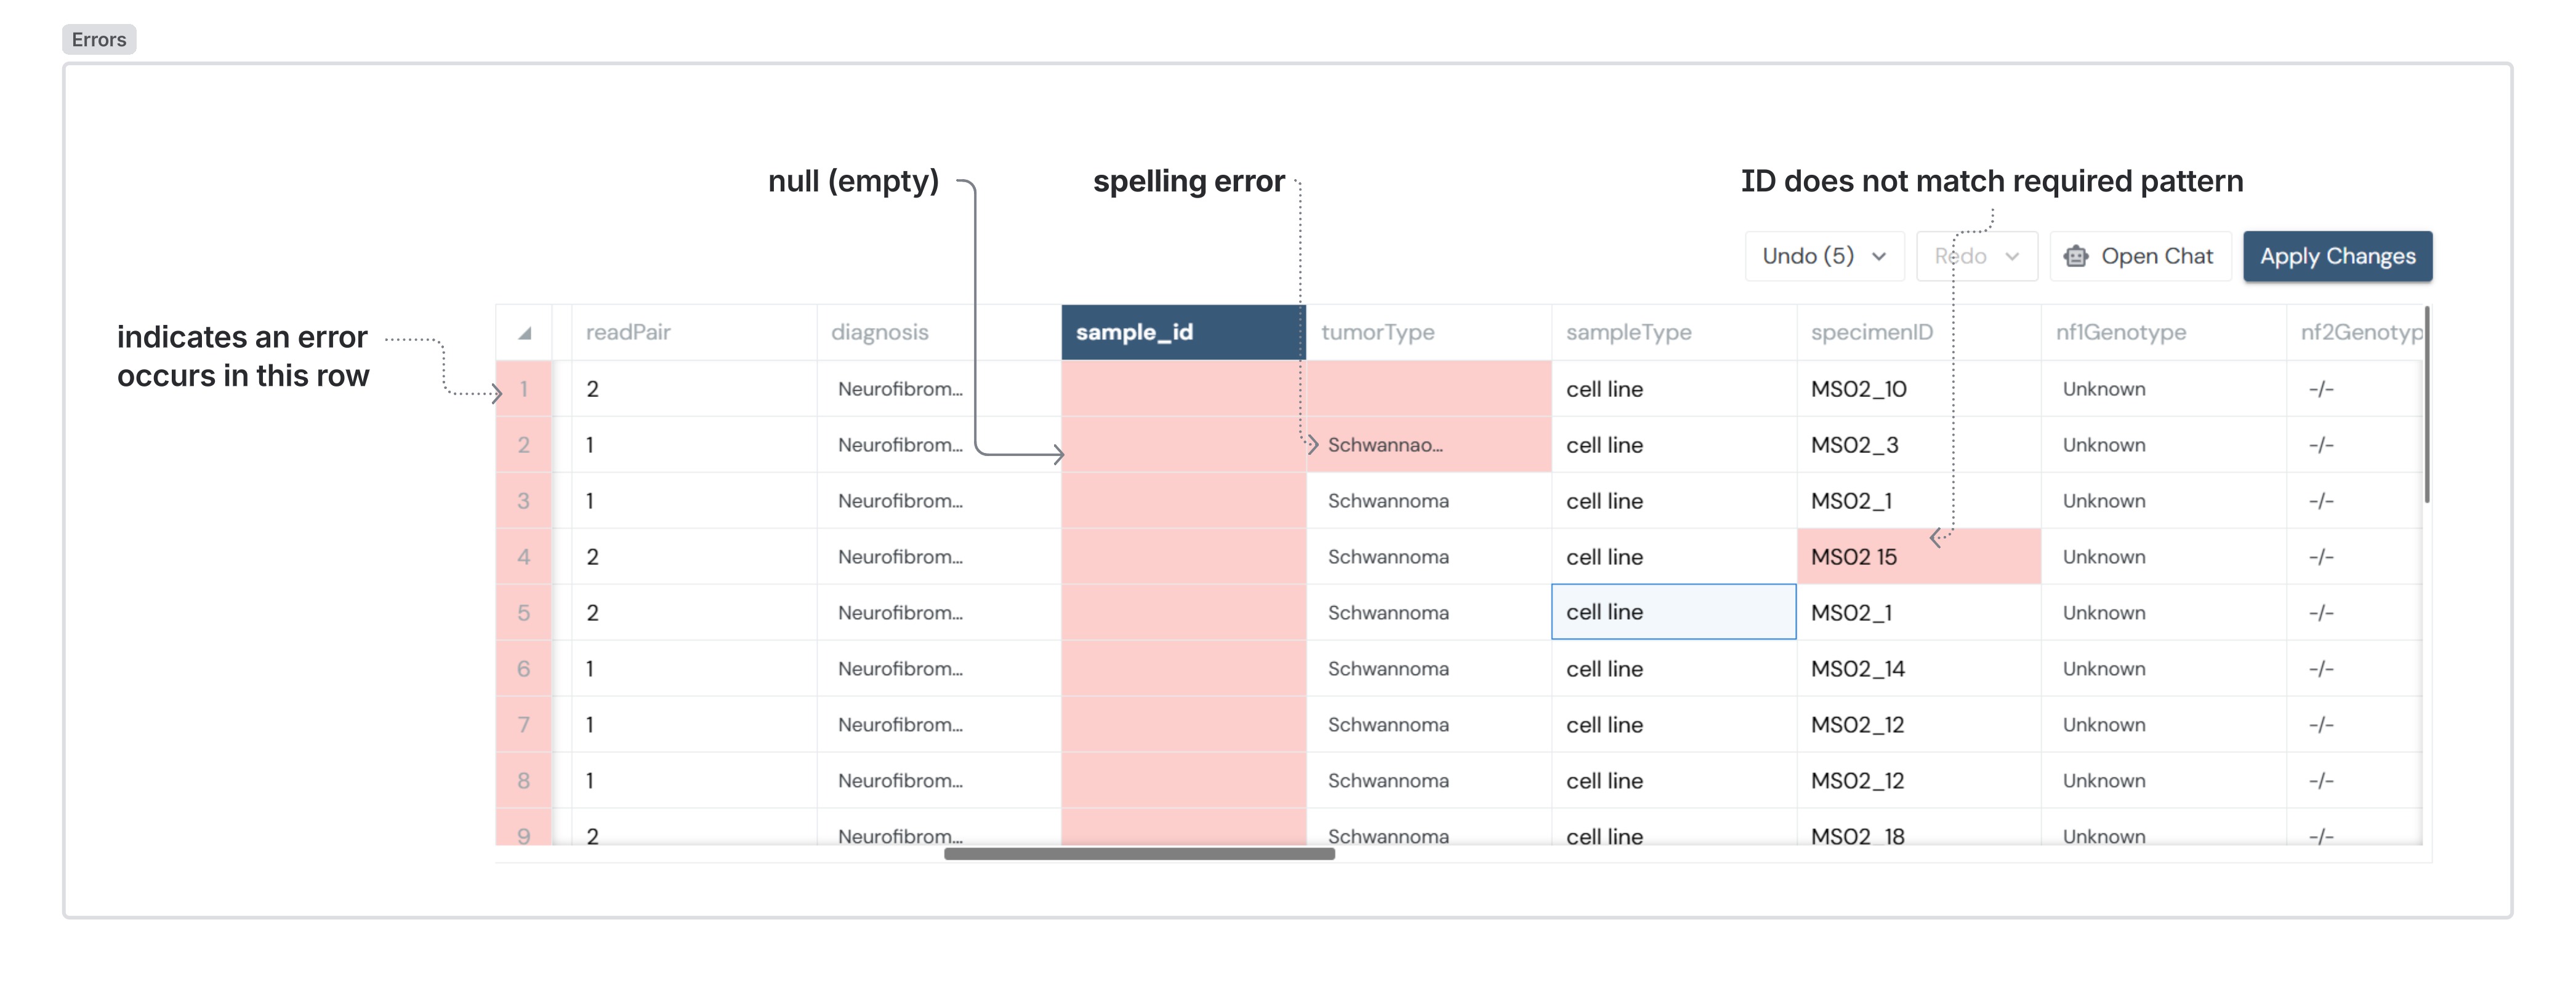
Task: Click the selected cell line cell in row 5
Action: click(x=1673, y=612)
